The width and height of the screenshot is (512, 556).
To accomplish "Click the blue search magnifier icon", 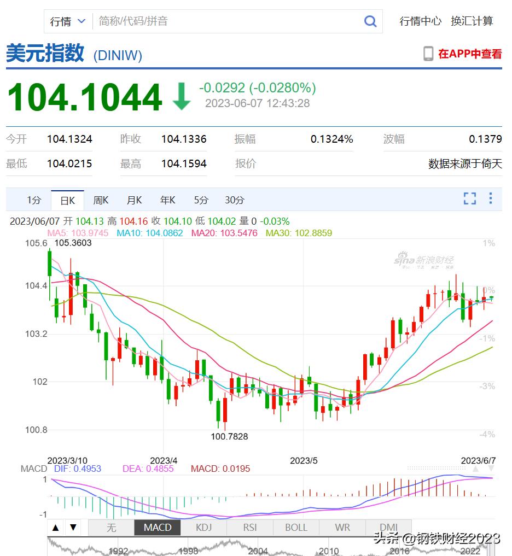I will [x=370, y=21].
